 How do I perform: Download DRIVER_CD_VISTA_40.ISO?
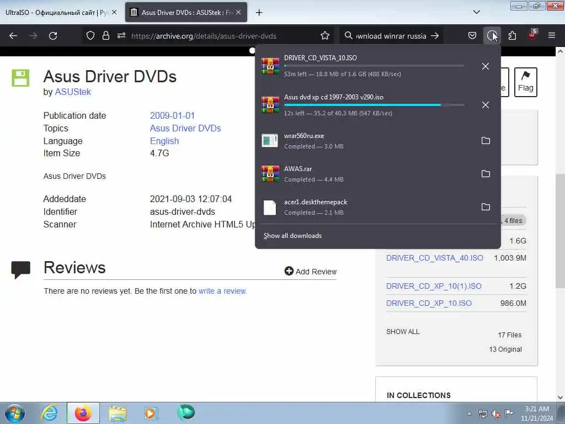pos(435,258)
